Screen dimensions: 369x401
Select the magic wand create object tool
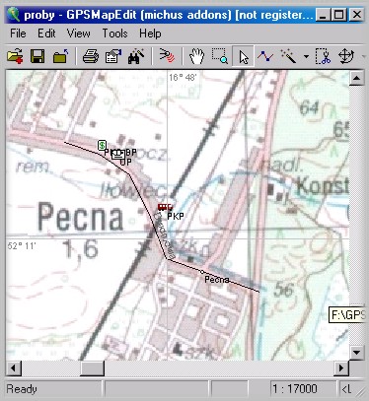pyautogui.click(x=288, y=56)
